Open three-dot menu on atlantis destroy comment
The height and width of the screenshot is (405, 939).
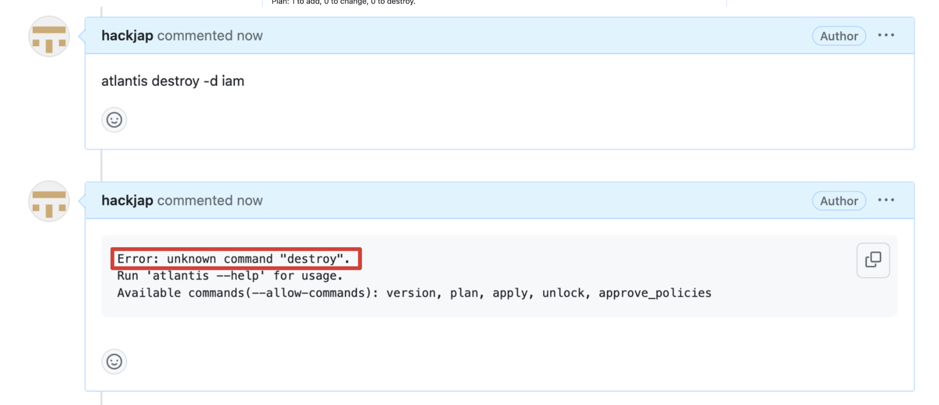tap(886, 35)
